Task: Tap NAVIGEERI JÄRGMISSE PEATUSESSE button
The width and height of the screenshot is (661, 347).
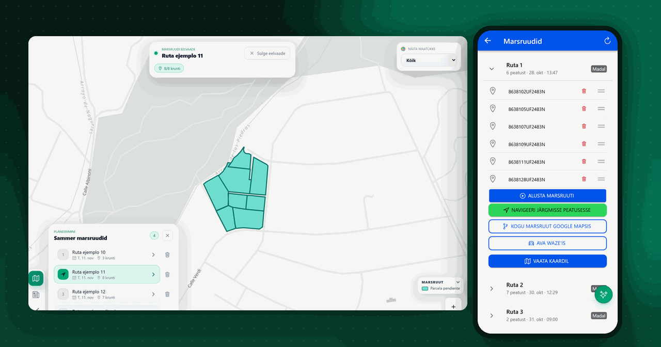Action: pyautogui.click(x=547, y=210)
